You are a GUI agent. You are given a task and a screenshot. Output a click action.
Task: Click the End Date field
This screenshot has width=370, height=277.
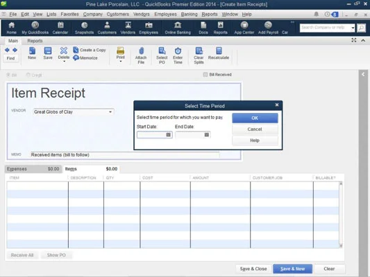[x=193, y=134]
